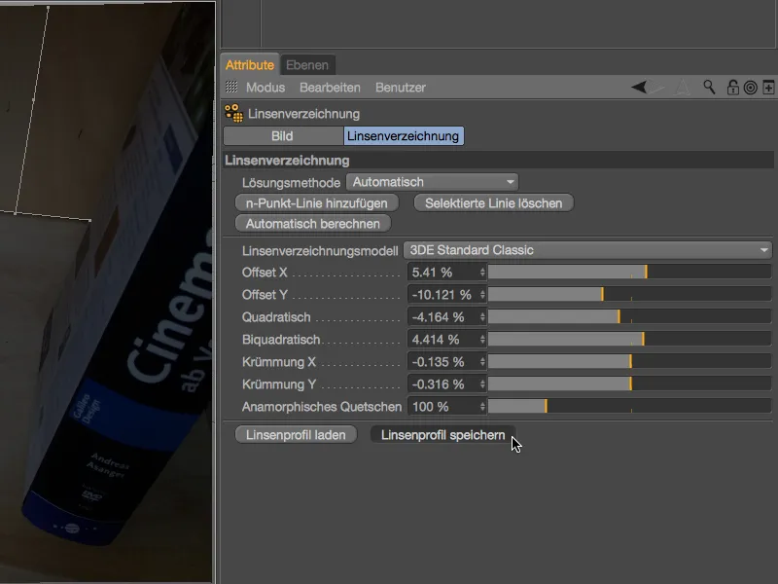Click the forward arrow in Attribute manager
Viewport: 778px width, 584px height.
coord(656,88)
